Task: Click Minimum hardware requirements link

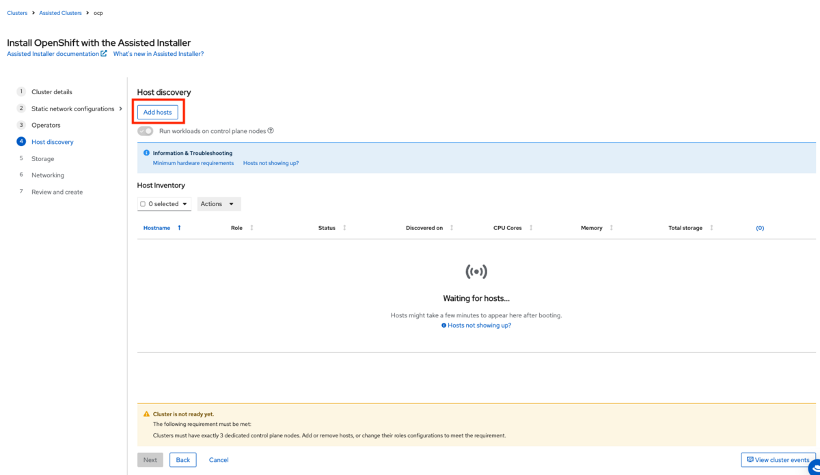Action: coord(193,163)
